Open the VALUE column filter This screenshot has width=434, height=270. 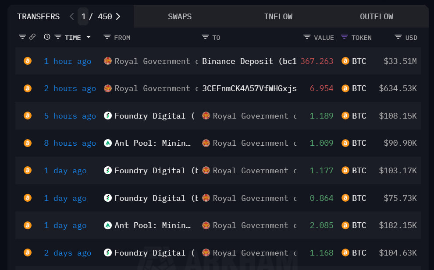click(x=307, y=37)
